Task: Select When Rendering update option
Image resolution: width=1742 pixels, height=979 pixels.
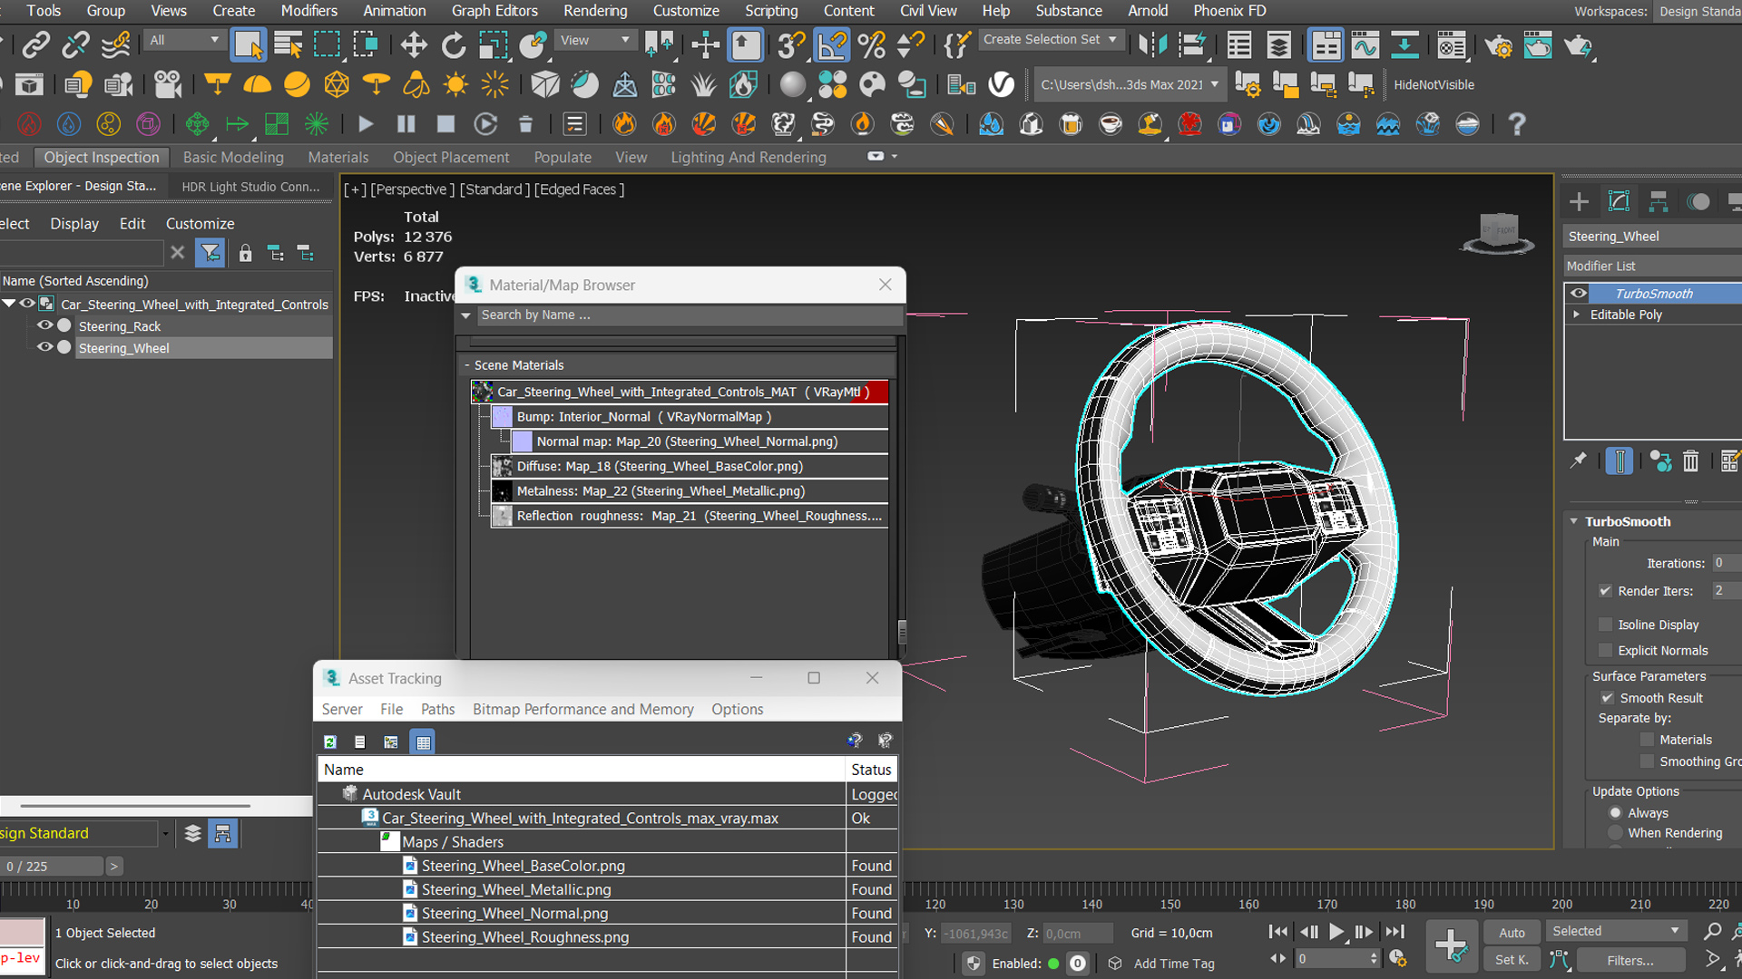Action: tap(1616, 833)
